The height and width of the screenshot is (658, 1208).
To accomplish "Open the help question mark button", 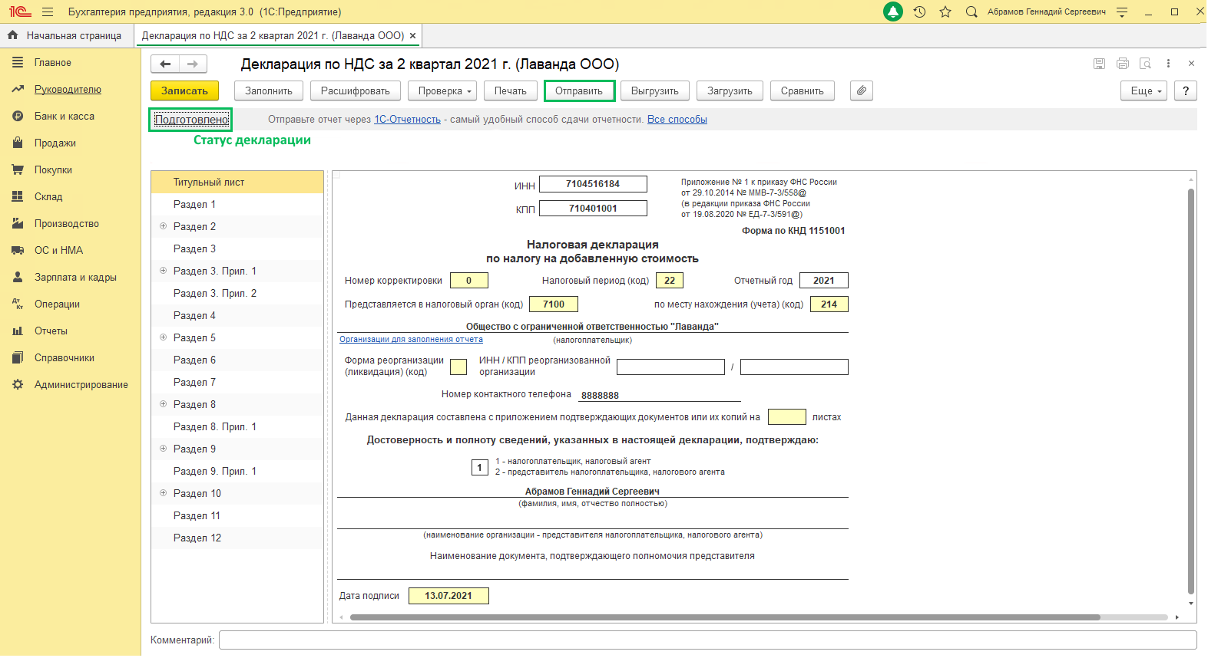I will tap(1186, 90).
